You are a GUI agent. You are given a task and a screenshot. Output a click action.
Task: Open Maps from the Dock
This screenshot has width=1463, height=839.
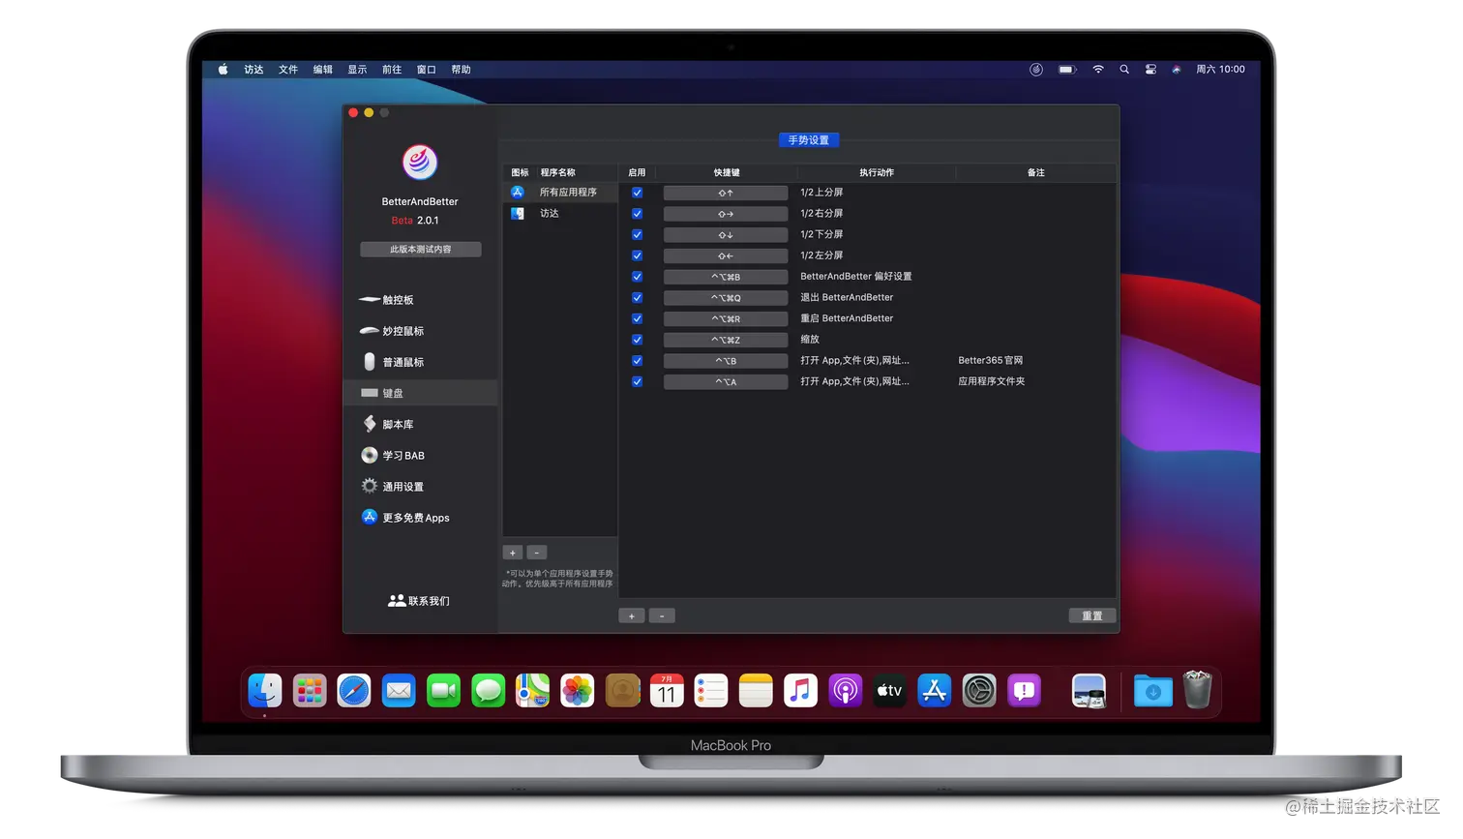pos(532,691)
